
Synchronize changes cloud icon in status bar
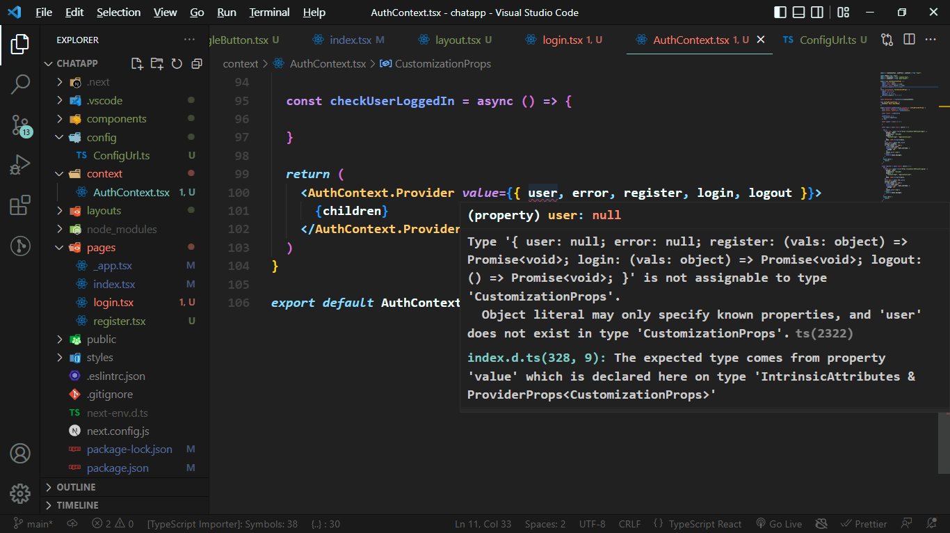tap(72, 524)
